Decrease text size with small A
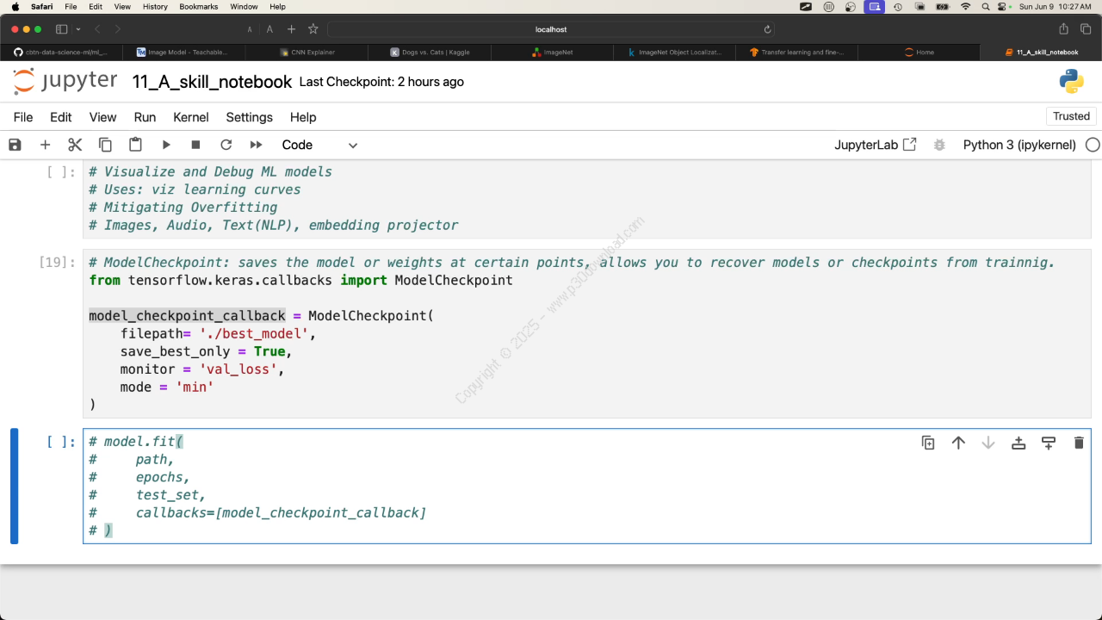This screenshot has height=620, width=1102. [x=250, y=29]
